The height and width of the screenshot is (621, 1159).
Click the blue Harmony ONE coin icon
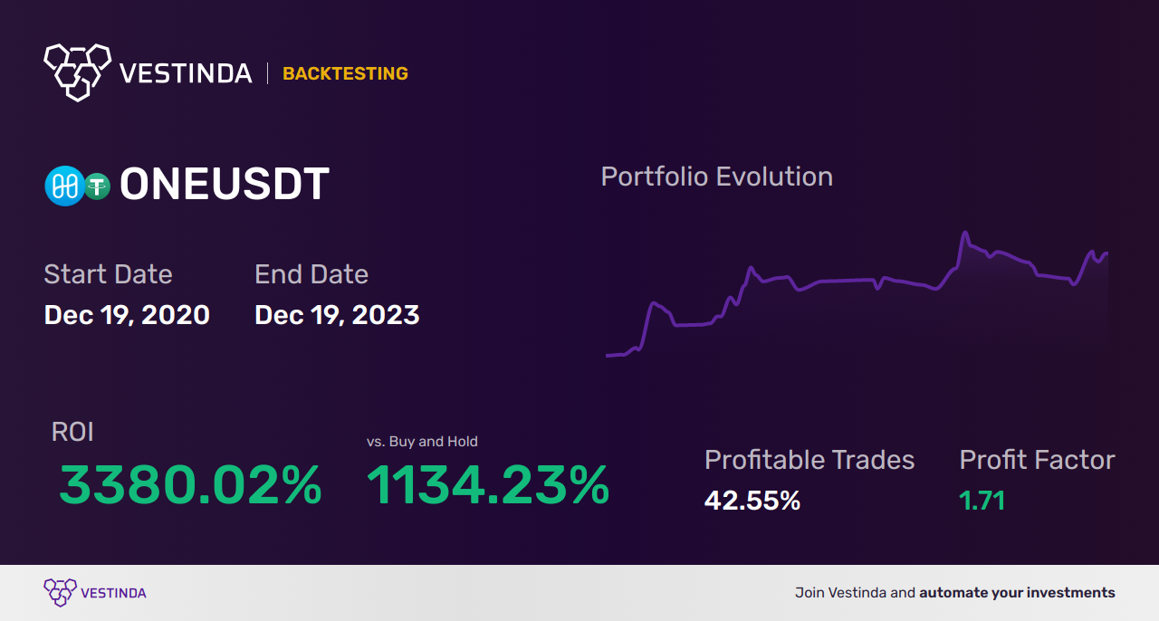pyautogui.click(x=64, y=186)
